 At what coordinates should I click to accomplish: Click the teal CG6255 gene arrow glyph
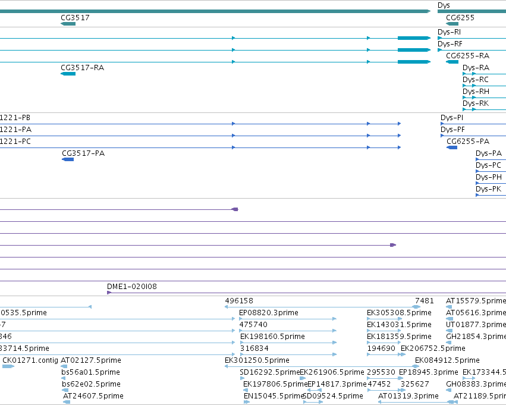tap(452, 24)
